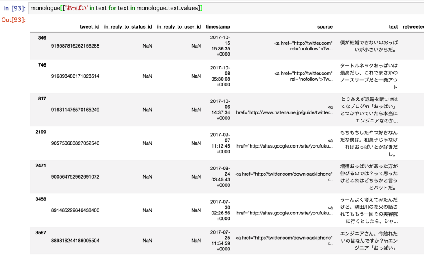Select row index 817
The width and height of the screenshot is (424, 255).
coord(42,98)
